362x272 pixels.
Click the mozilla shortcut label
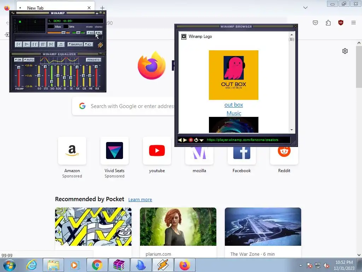[x=199, y=171]
